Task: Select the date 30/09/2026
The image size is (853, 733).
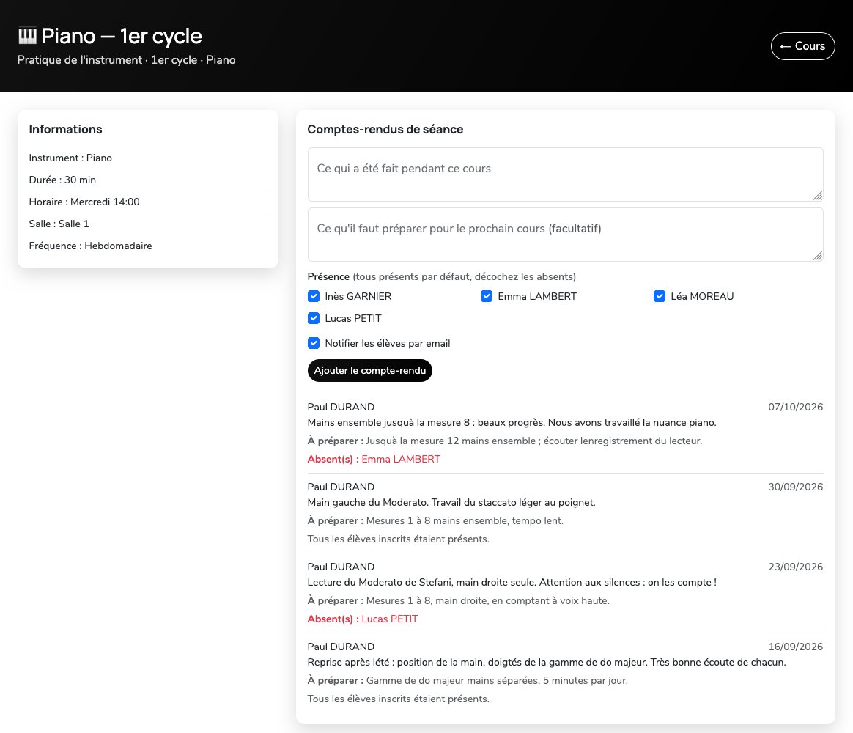Action: (795, 487)
